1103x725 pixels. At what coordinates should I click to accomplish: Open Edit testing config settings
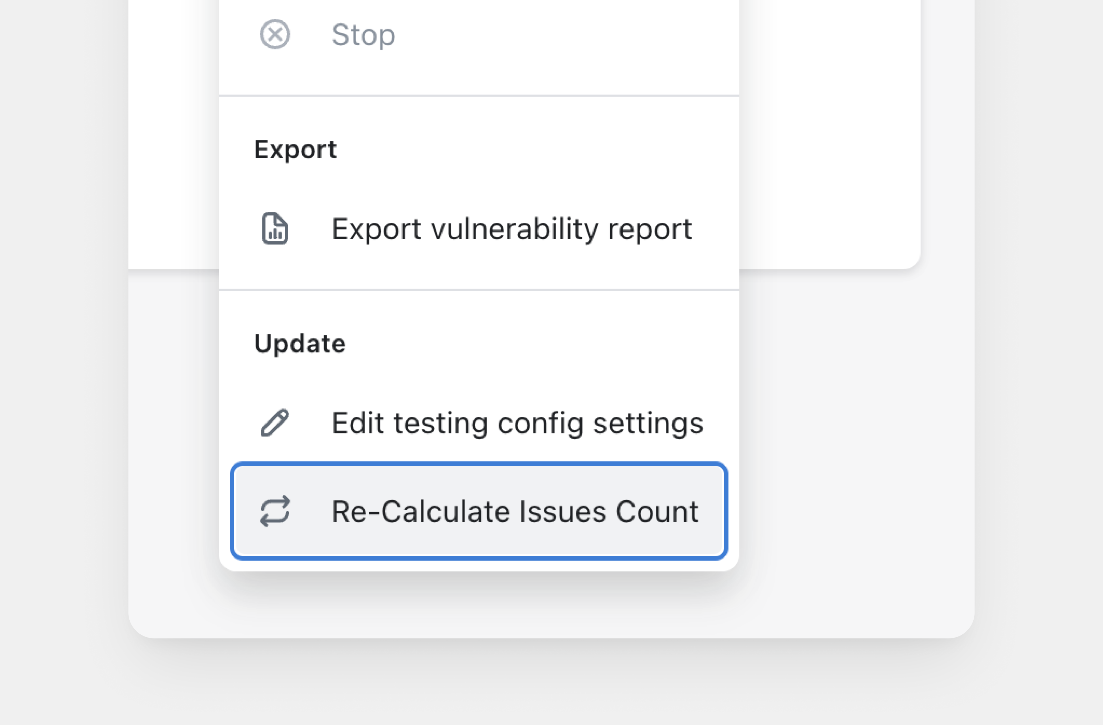point(517,423)
